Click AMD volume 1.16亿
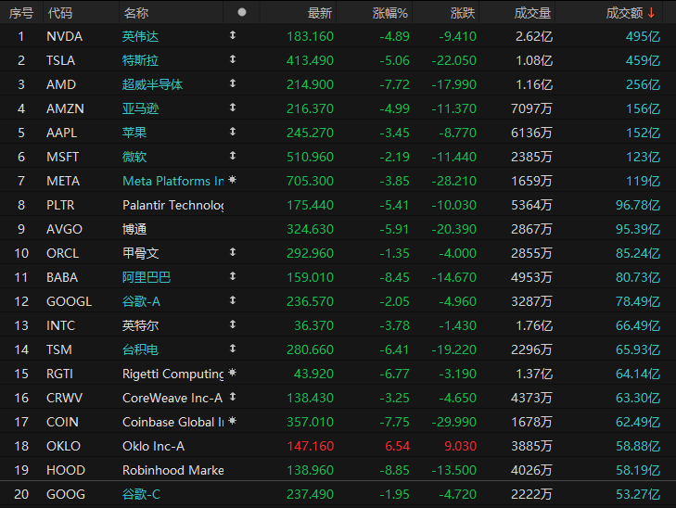The width and height of the screenshot is (676, 508). [x=534, y=84]
